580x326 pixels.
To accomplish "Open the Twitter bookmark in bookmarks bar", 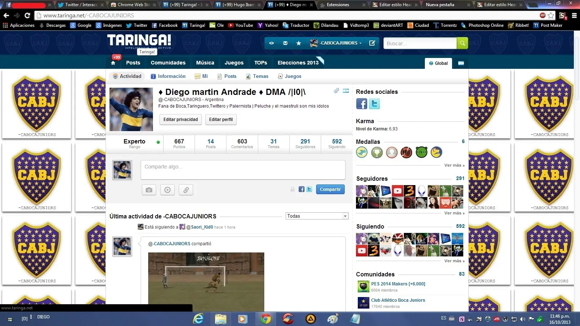I will click(x=137, y=25).
